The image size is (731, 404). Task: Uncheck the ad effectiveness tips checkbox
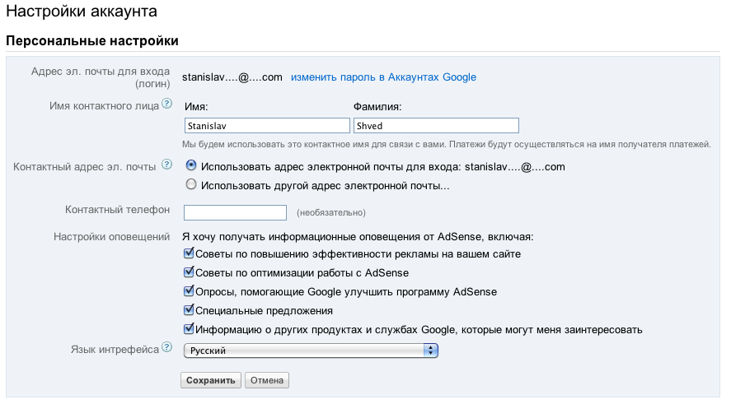pos(188,254)
